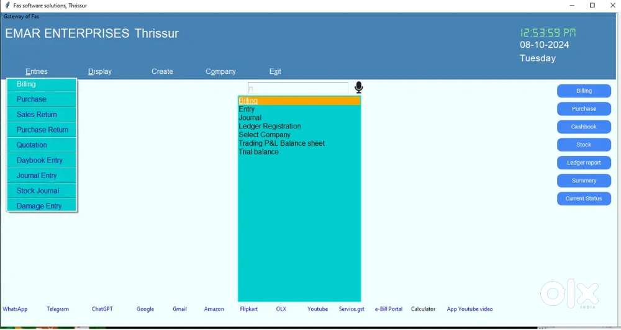Click the Service.gst link

click(x=351, y=309)
